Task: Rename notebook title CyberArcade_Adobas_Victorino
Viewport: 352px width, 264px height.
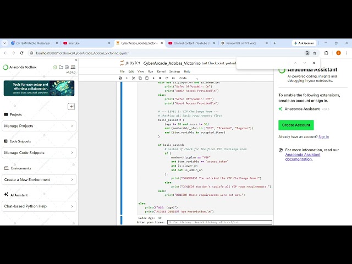Action: coord(172,63)
